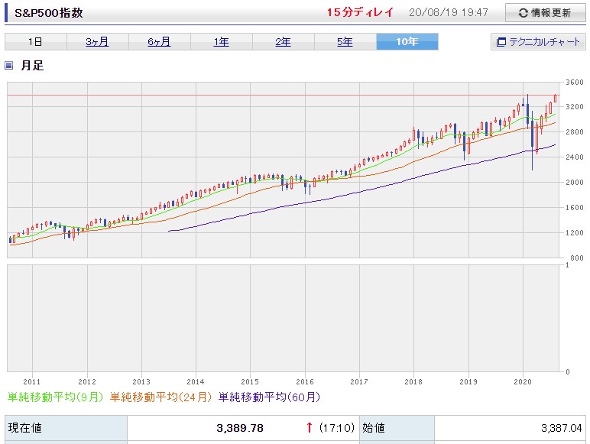This screenshot has height=444, width=590.
Task: Click the current value 3,389.78
Action: 240,428
